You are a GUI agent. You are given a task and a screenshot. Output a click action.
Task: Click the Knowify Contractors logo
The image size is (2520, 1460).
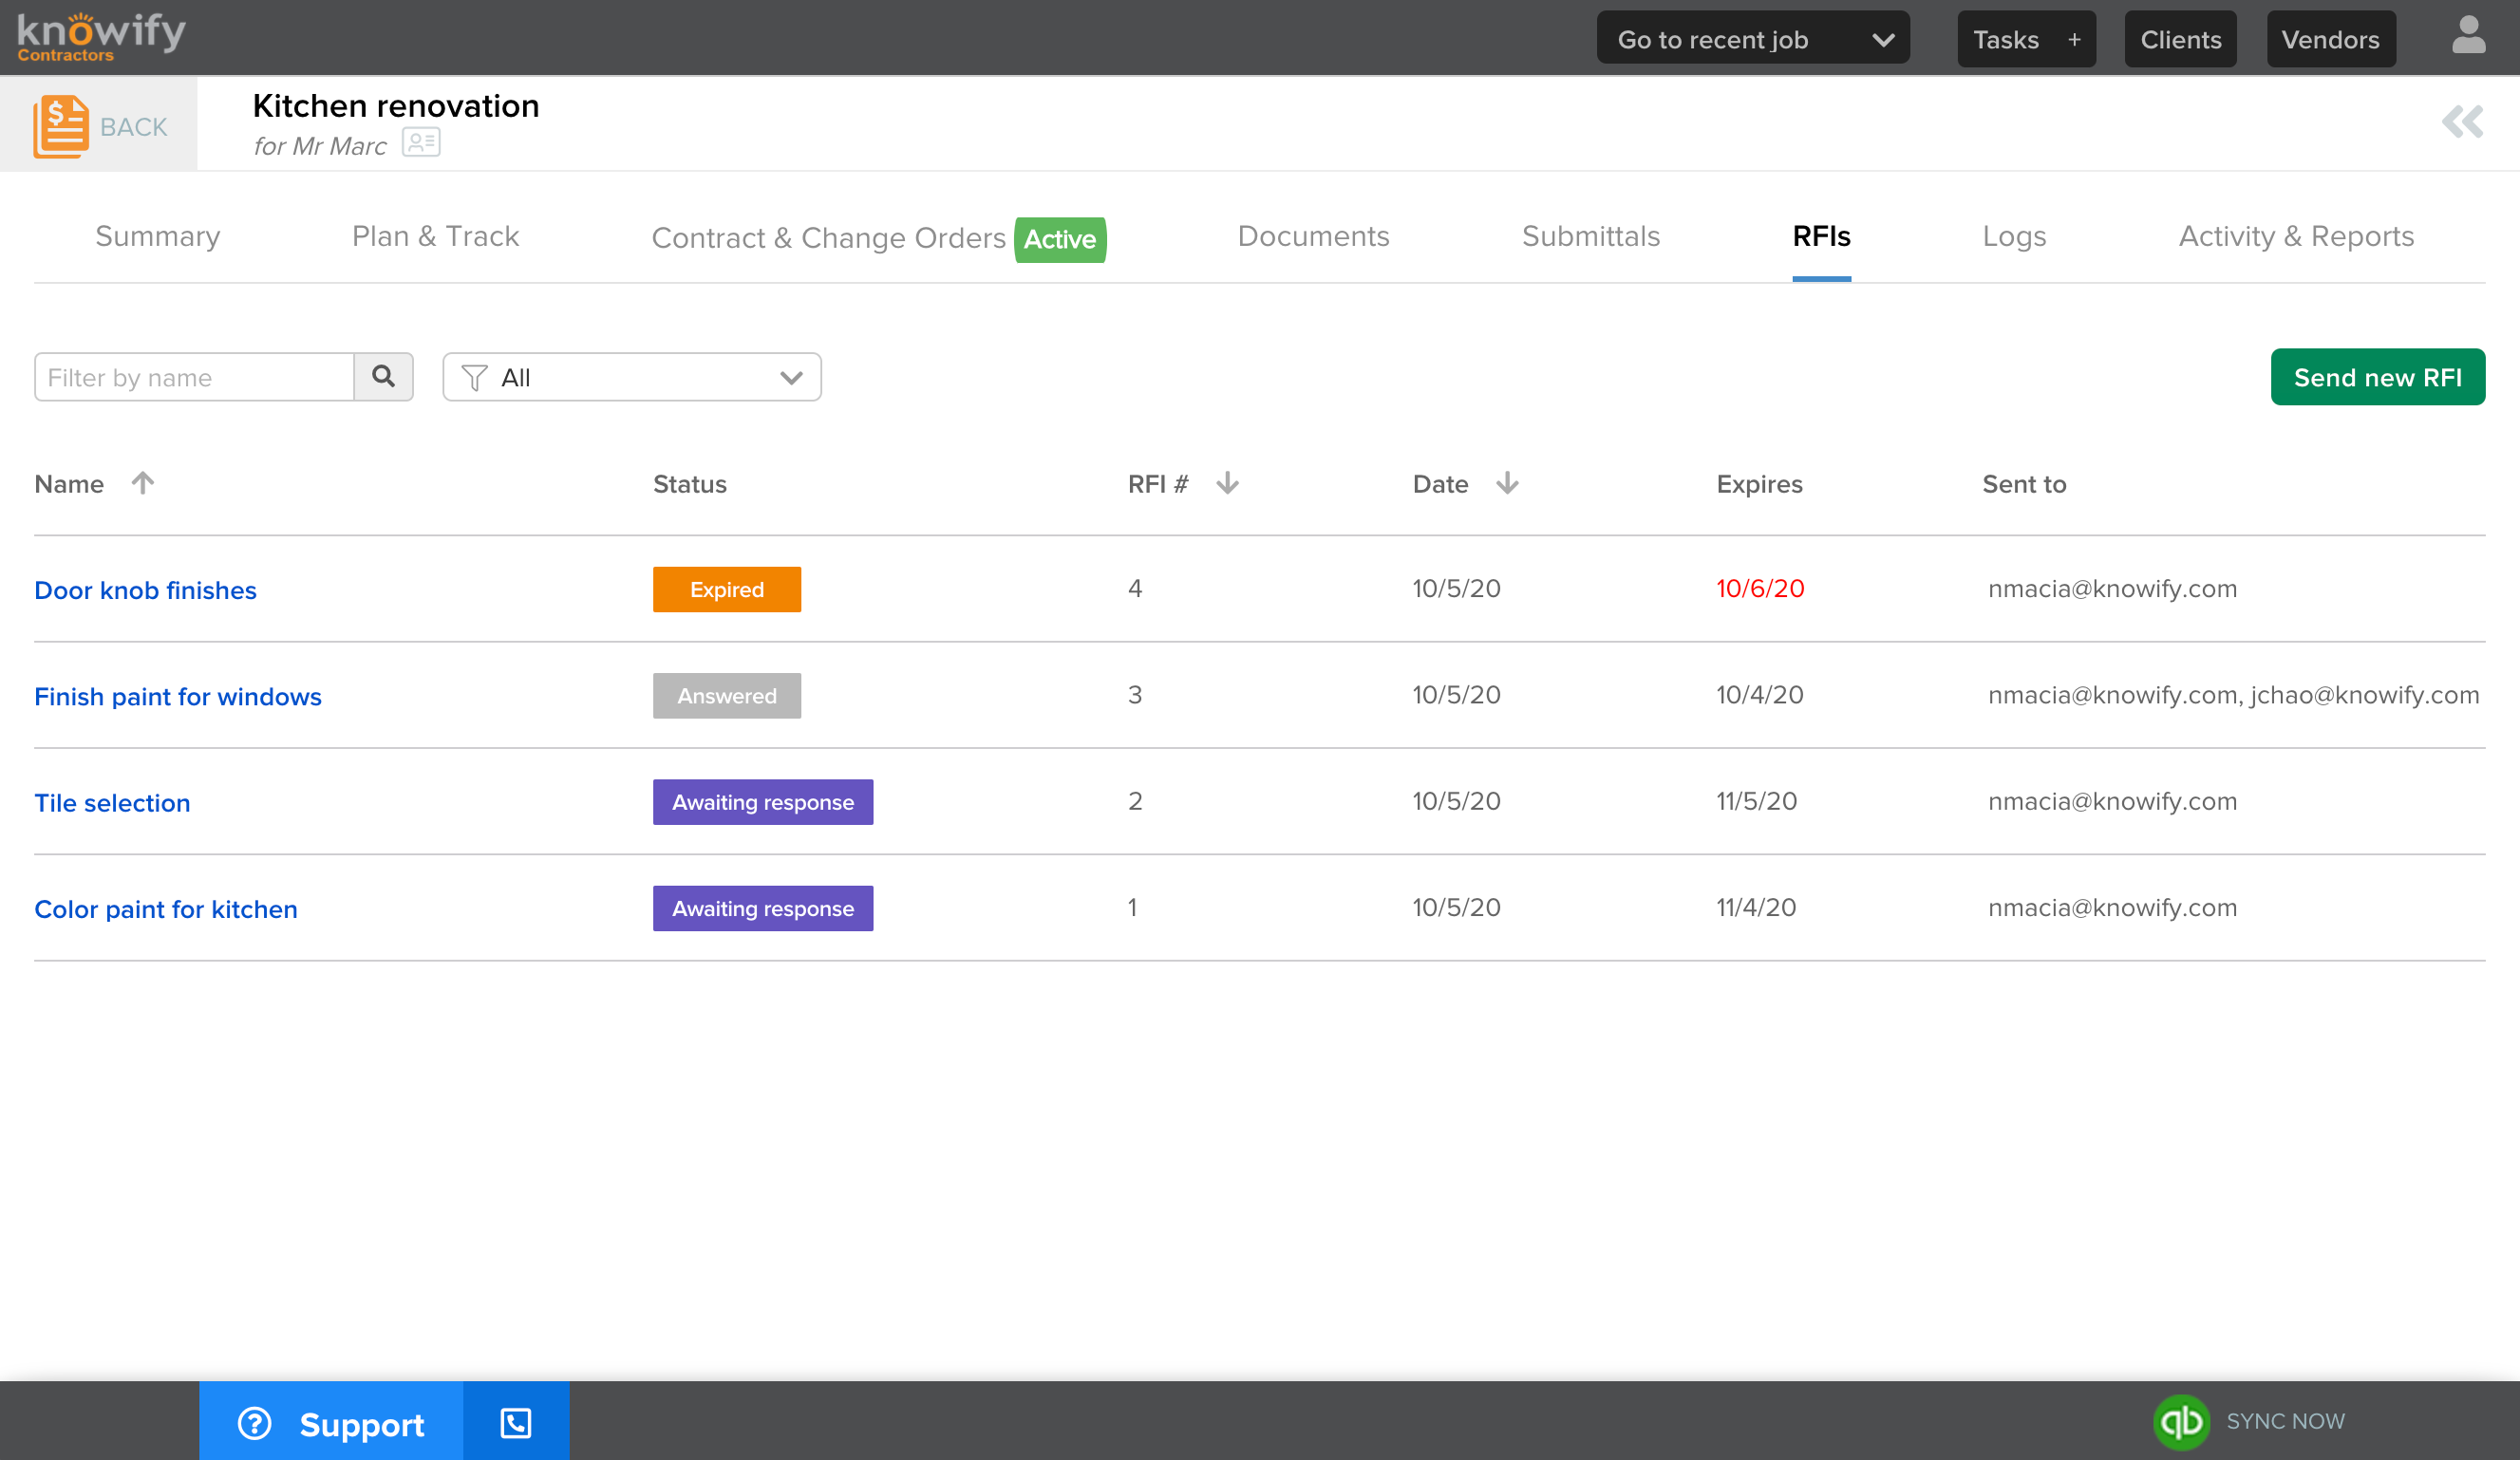tap(101, 37)
